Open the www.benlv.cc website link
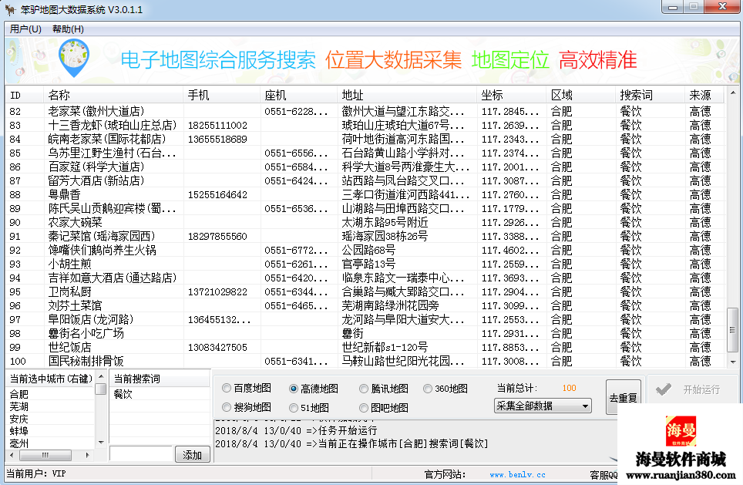Screen dimensions: 743x485 click(x=517, y=474)
